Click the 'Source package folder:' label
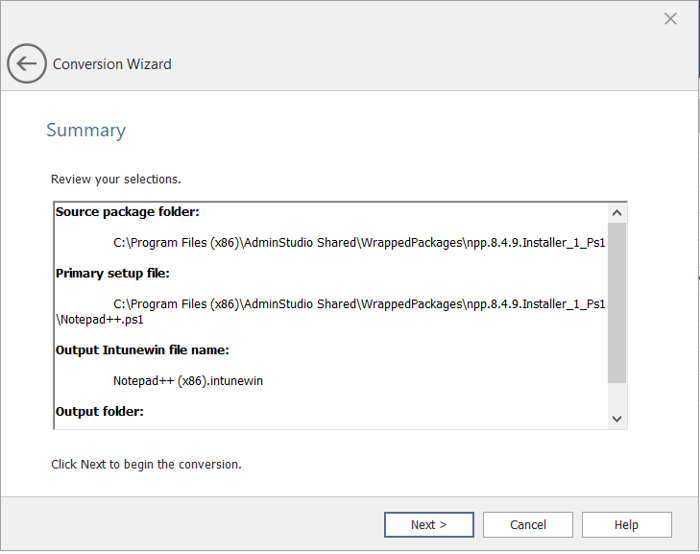 pos(127,212)
